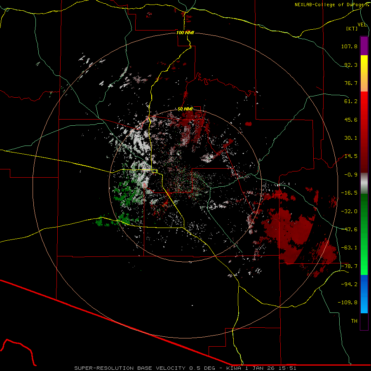Pick the yellow-orange segment of the color bar
Screen dimensions: 371x371
pyautogui.click(x=364, y=73)
